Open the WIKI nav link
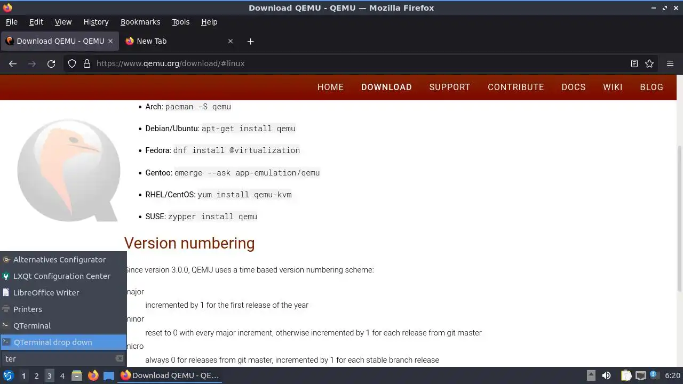Viewport: 683px width, 384px height. point(613,87)
